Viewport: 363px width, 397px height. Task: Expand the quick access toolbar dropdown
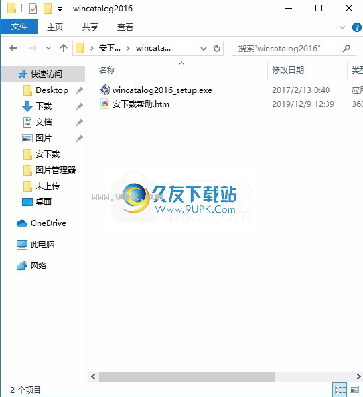click(60, 9)
